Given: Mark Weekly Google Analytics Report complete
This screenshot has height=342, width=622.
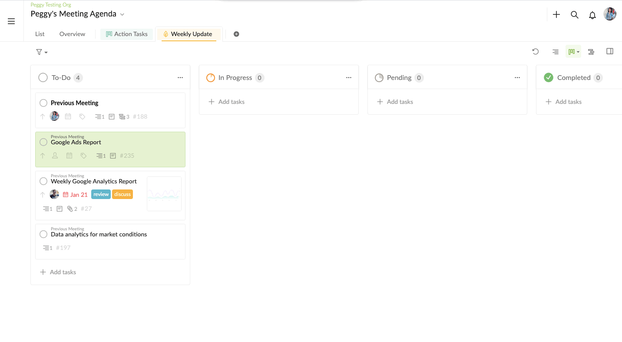Looking at the screenshot, I should click(43, 181).
